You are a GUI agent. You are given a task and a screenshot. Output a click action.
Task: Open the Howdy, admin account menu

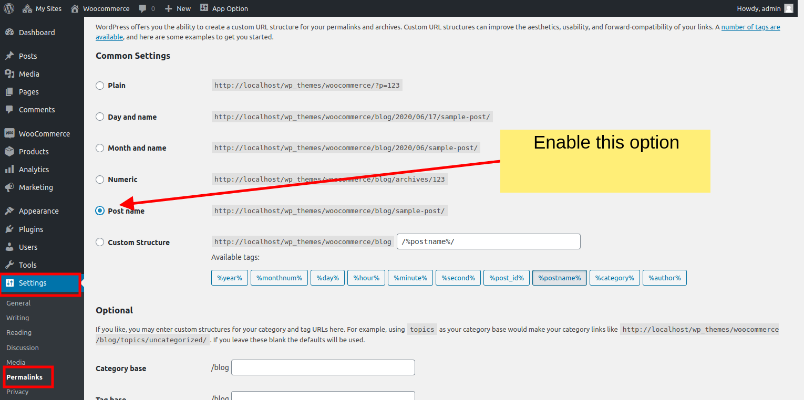765,8
